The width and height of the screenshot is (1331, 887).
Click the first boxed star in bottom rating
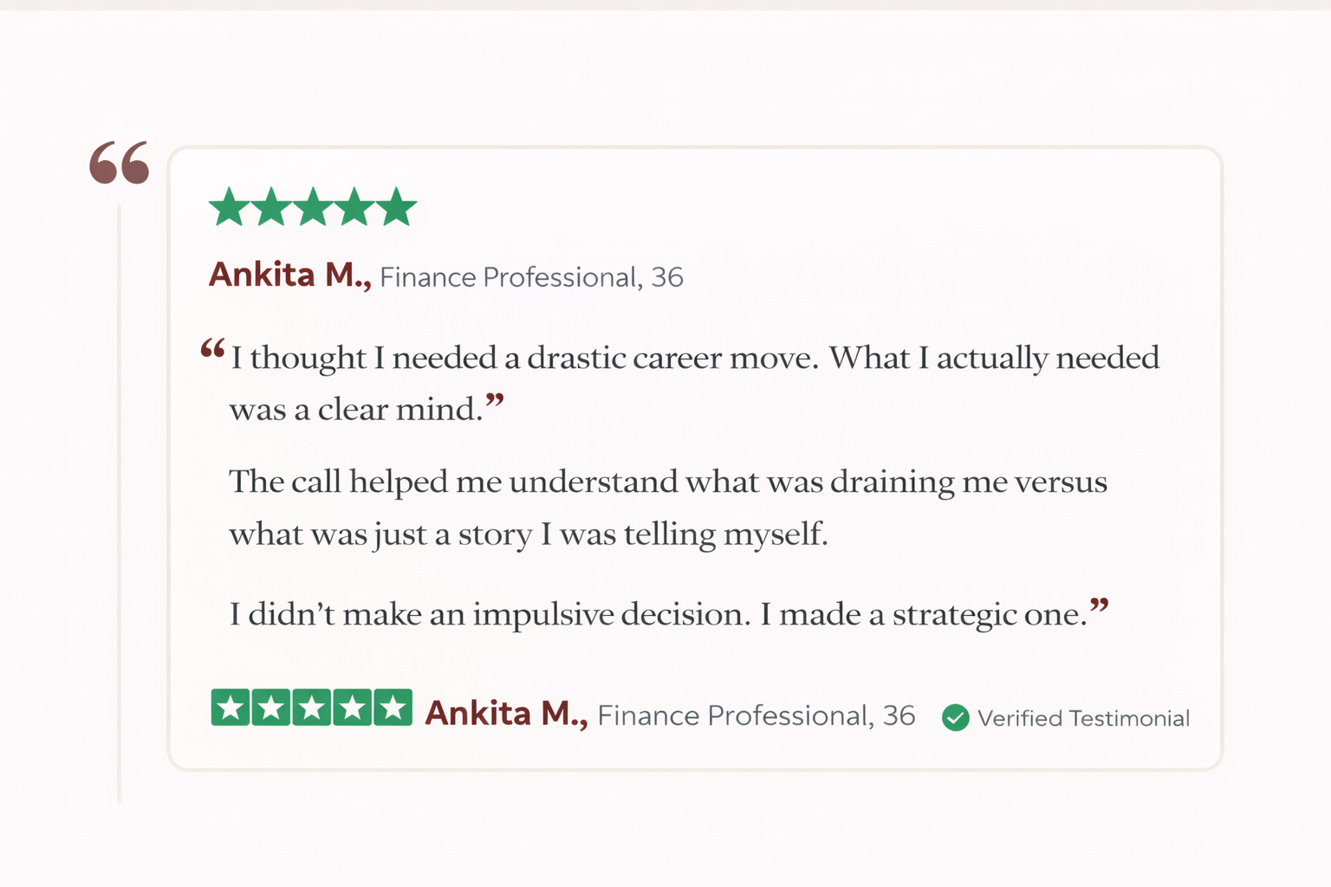pyautogui.click(x=230, y=708)
